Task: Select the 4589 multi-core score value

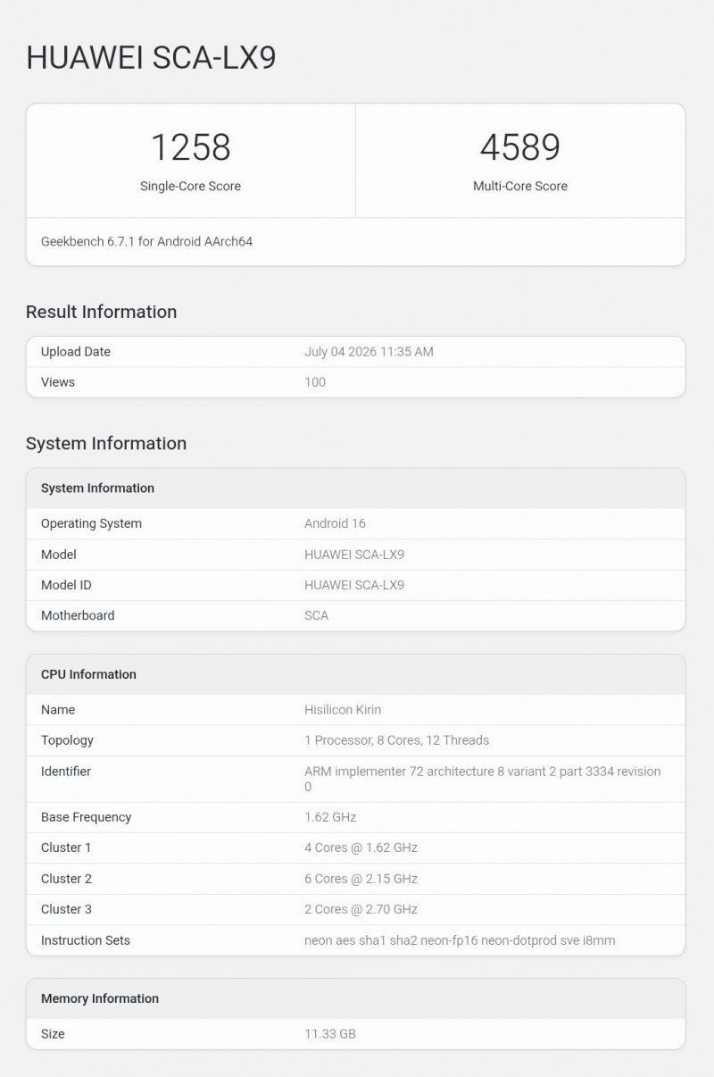Action: tap(520, 147)
